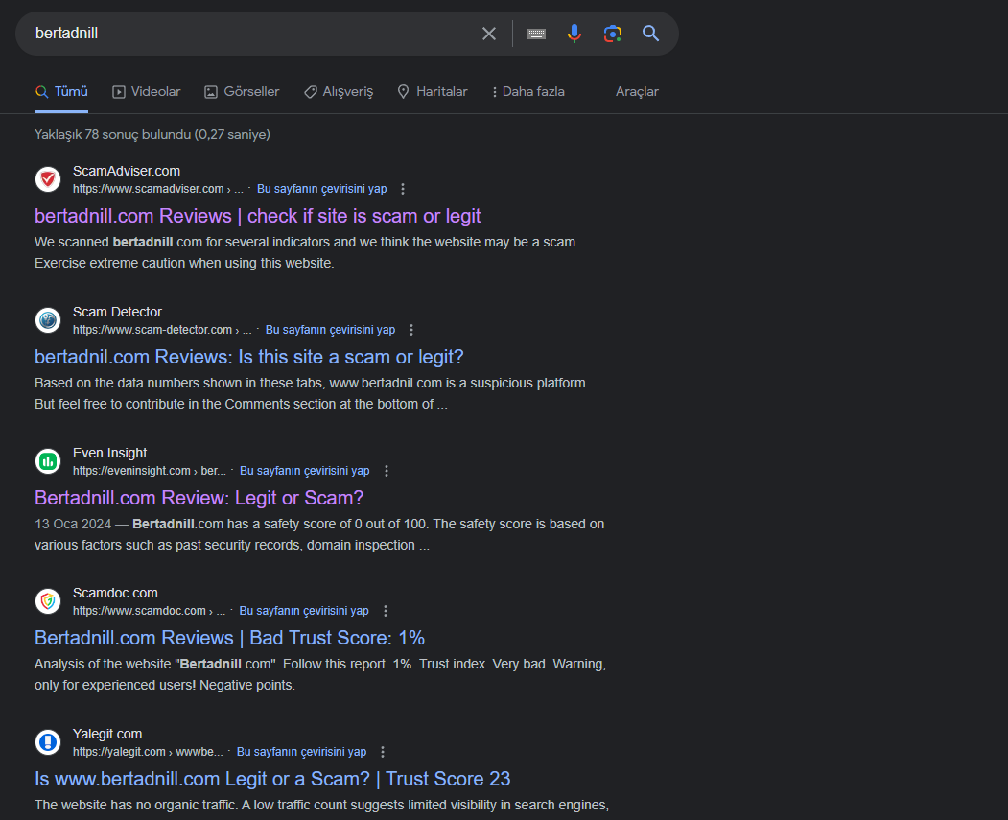This screenshot has height=820, width=1008.
Task: Click the Yalegit.com favicon
Action: (48, 742)
